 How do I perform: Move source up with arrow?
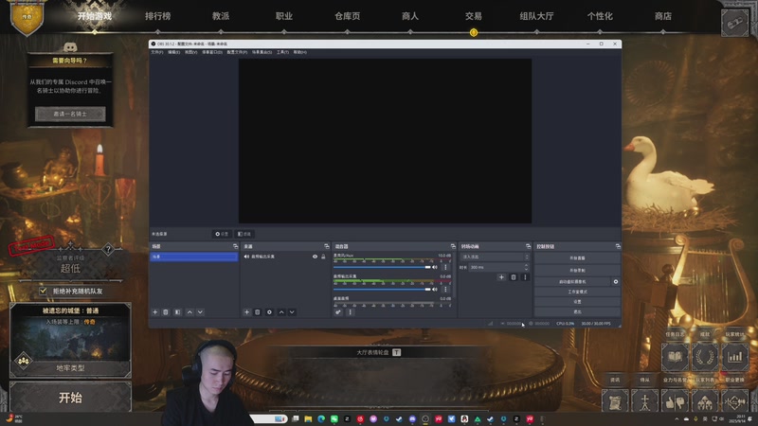click(281, 312)
